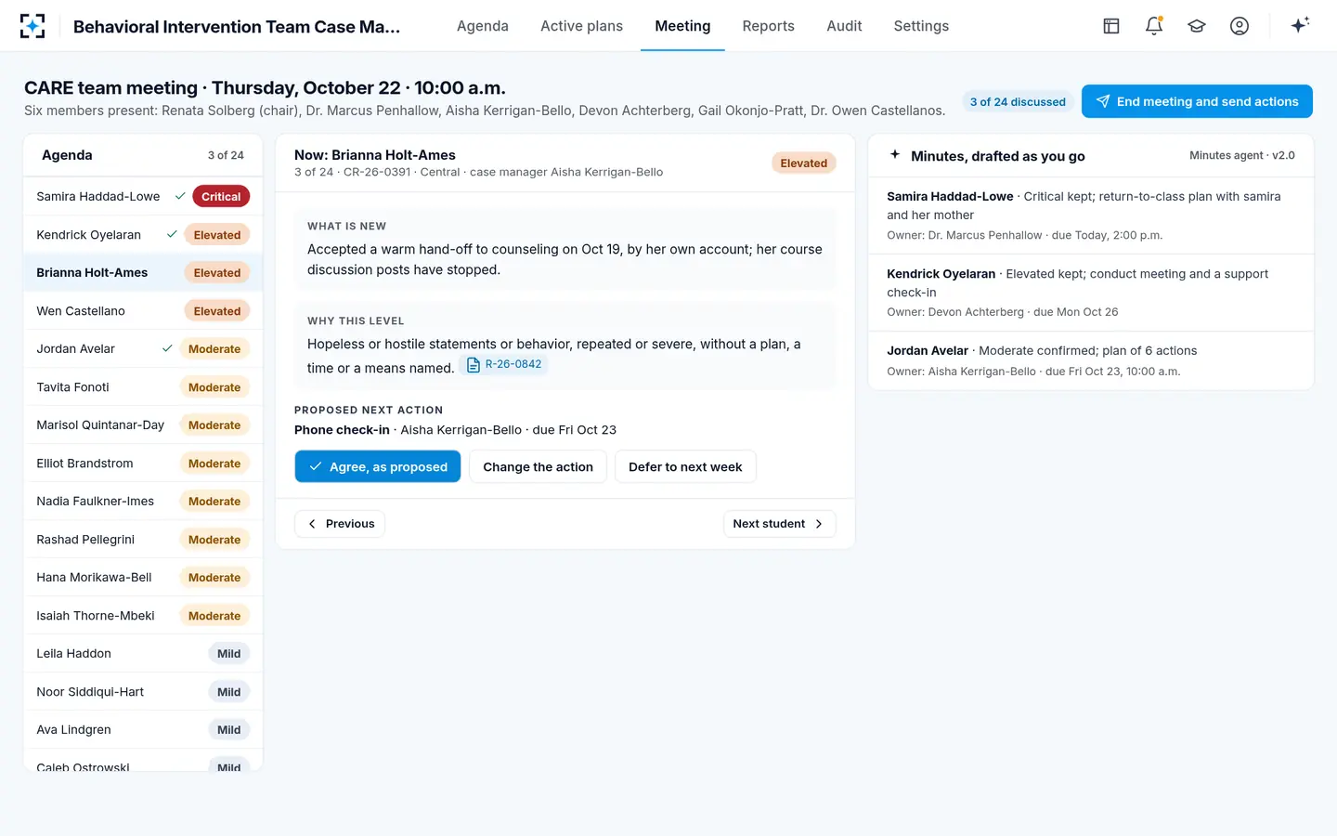Defer Brianna's case to next week
This screenshot has width=1337, height=836.
685,466
